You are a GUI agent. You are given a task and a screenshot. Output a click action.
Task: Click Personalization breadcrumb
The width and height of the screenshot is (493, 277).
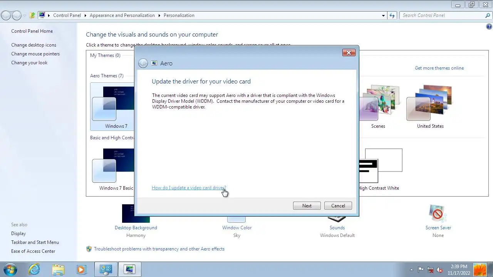click(179, 15)
